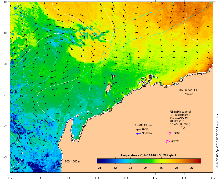221x179 pixels.
Task: Click the longitude axis label 117
Action: pos(155,177)
